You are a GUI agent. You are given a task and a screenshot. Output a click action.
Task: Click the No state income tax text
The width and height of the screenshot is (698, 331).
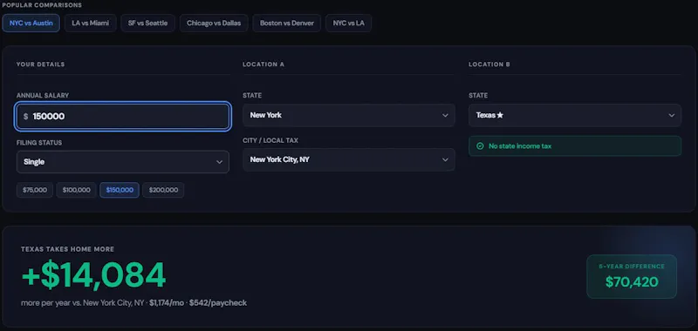(x=520, y=146)
